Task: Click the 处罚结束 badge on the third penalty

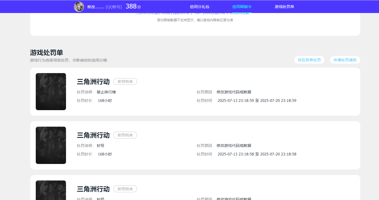Action: coord(125,189)
